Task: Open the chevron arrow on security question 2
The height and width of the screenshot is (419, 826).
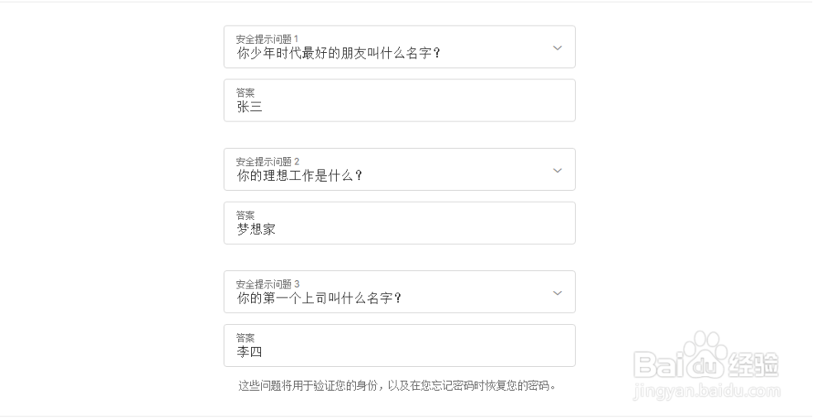Action: [558, 170]
